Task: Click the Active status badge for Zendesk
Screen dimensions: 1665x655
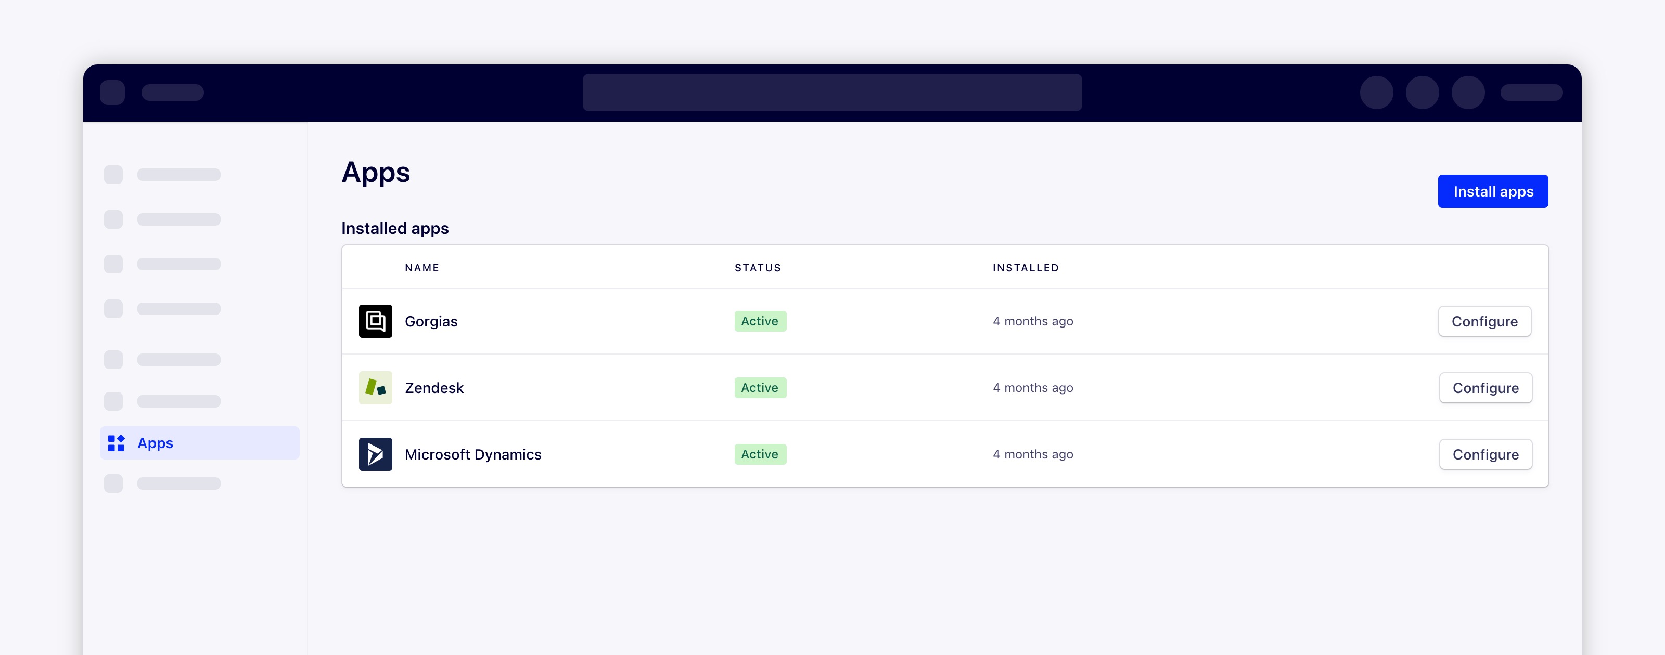Action: (x=760, y=388)
